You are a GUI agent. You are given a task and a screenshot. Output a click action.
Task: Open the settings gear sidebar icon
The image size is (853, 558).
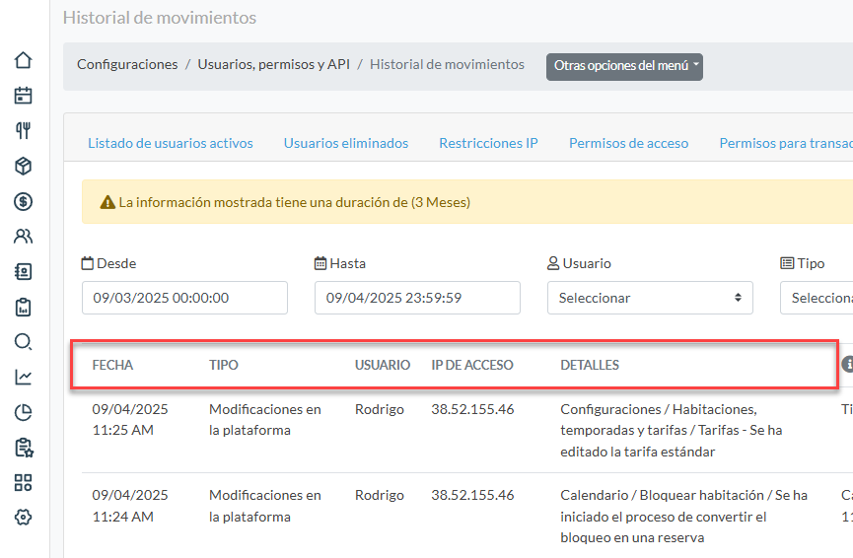23,517
